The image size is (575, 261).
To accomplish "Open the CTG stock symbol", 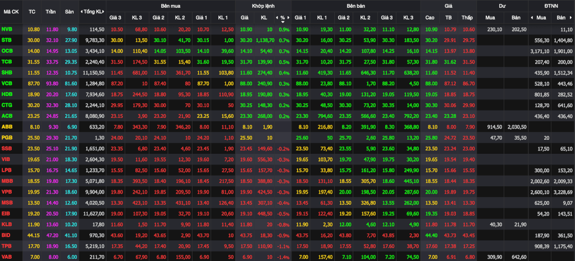I will point(7,106).
